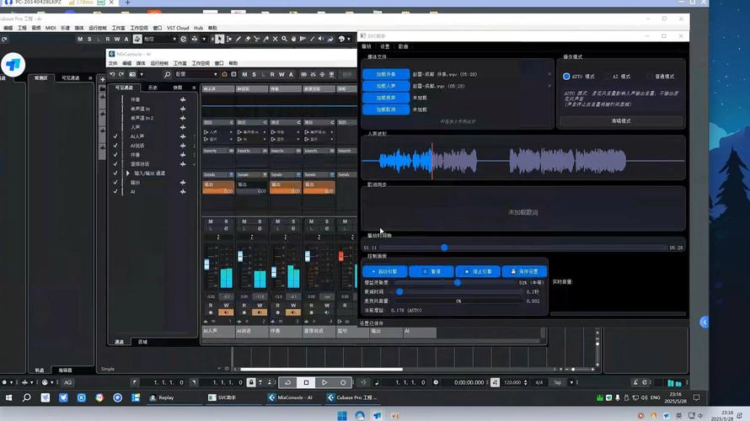Switch to the 历史 tab
The width and height of the screenshot is (750, 421).
coord(153,87)
